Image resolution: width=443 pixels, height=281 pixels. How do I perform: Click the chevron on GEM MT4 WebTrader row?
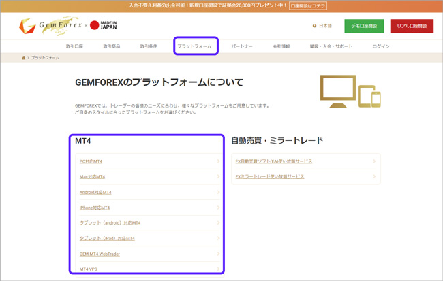point(218,254)
